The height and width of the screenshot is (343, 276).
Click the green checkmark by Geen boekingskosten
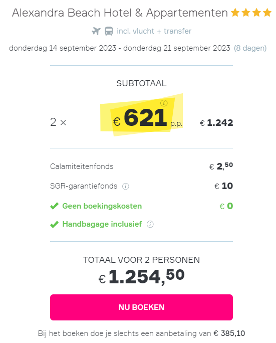(x=54, y=206)
